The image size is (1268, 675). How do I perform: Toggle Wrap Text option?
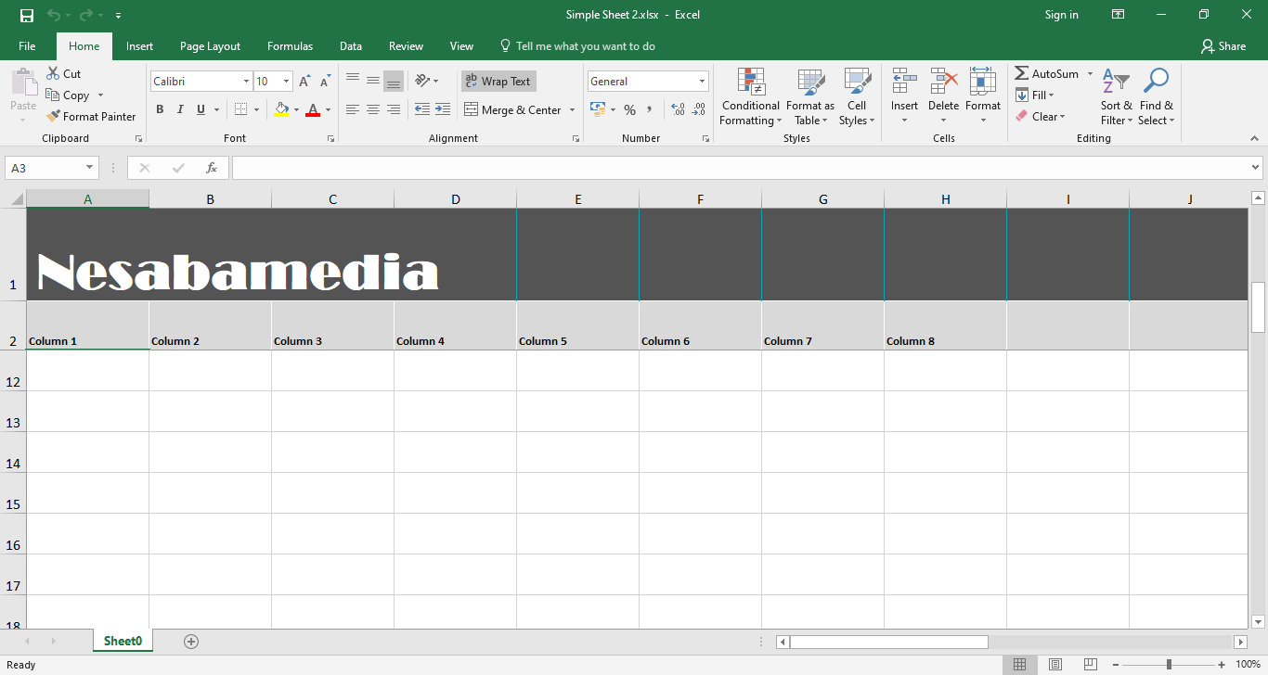[498, 82]
